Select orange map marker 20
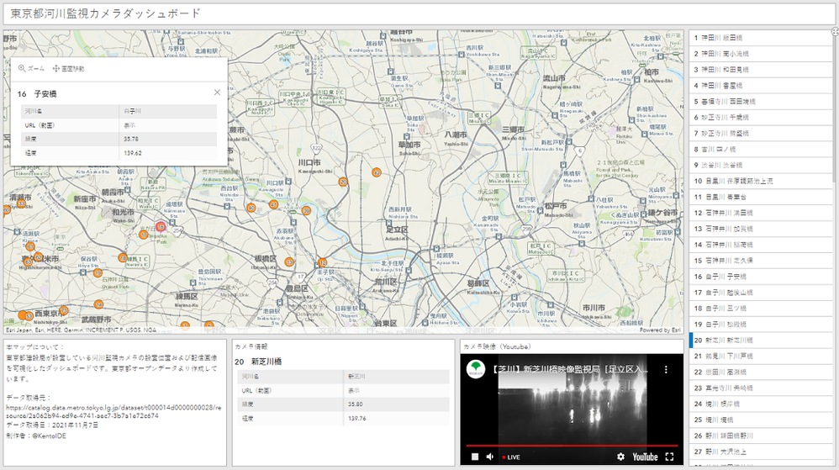This screenshot has height=470, width=839. (343, 182)
